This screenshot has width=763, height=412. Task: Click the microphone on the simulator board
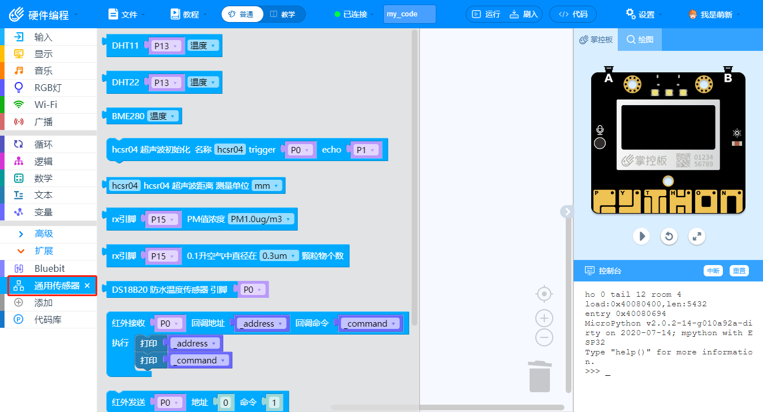click(x=600, y=130)
